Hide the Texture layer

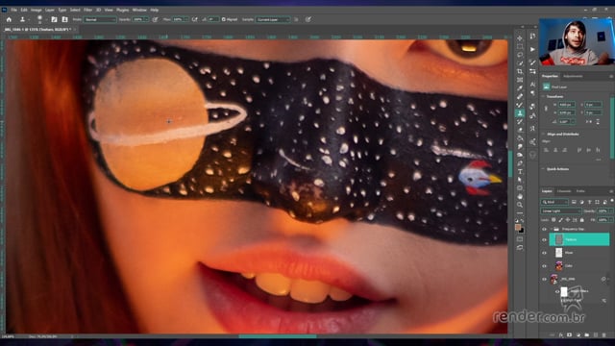544,239
